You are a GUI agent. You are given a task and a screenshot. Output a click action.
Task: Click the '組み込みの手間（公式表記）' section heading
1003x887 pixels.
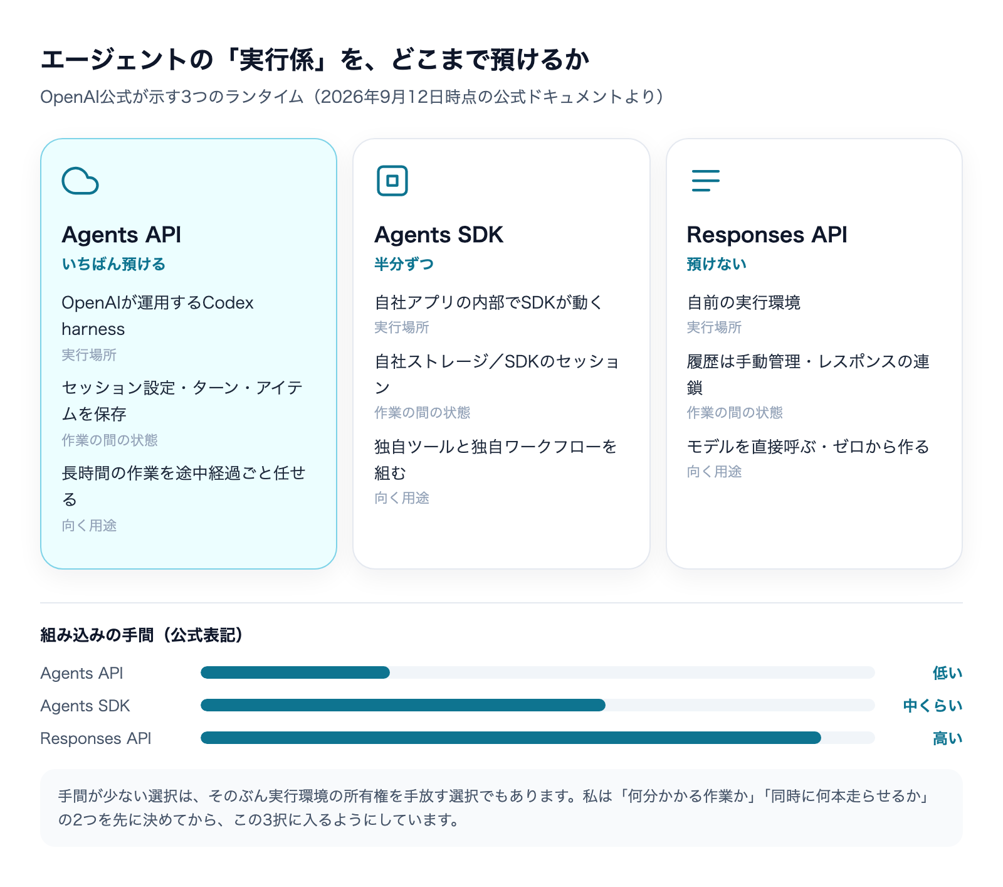point(142,635)
